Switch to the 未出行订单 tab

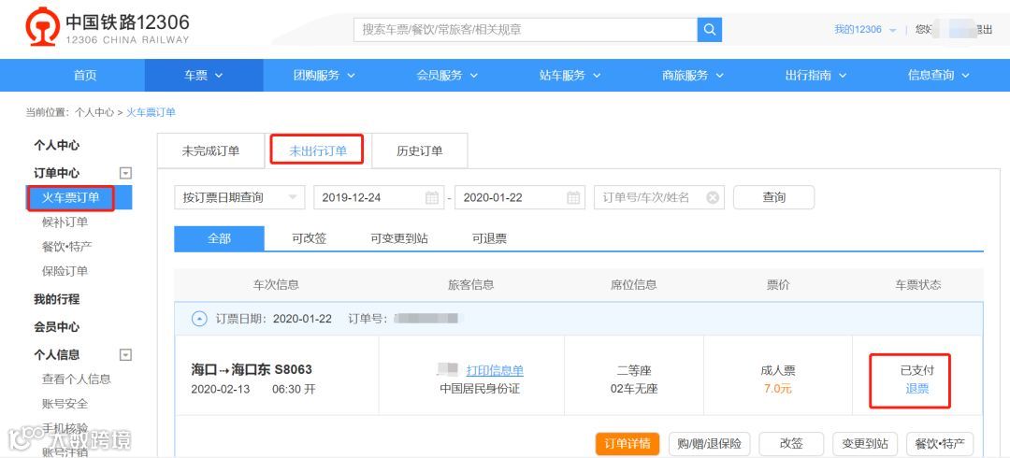tap(318, 151)
